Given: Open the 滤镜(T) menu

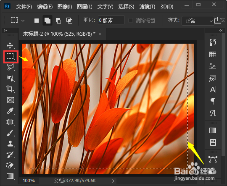Looking at the screenshot, I should pyautogui.click(x=147, y=7).
